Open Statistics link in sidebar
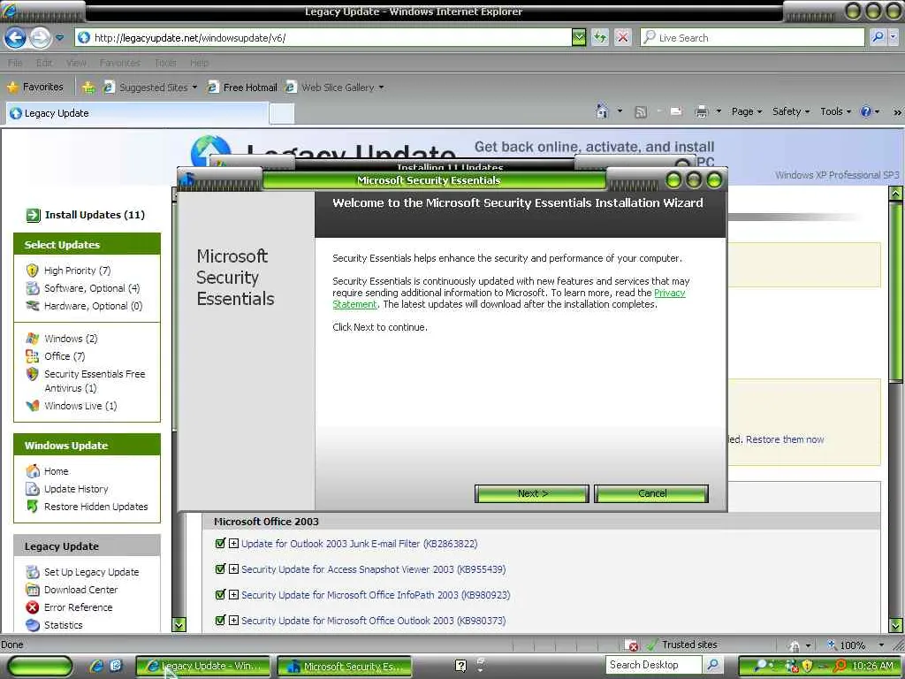The width and height of the screenshot is (905, 679). tap(63, 625)
